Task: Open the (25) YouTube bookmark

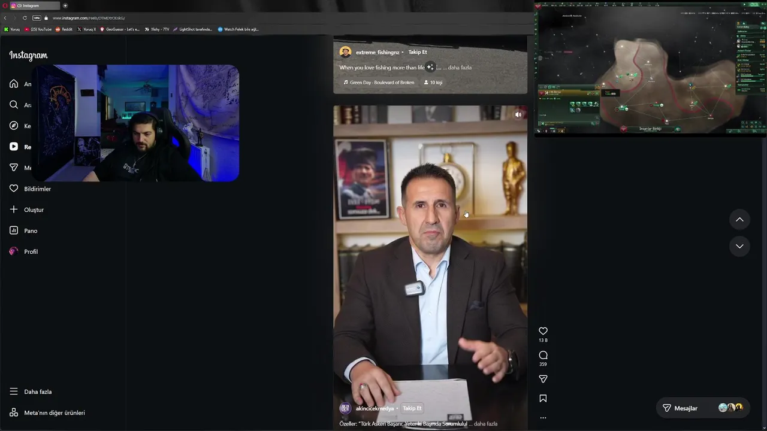Action: coord(38,29)
